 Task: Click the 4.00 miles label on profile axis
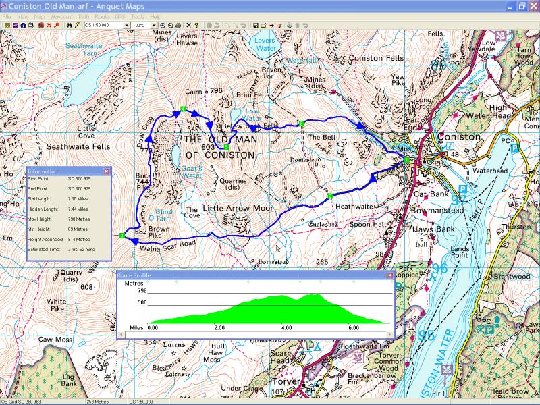point(286,328)
